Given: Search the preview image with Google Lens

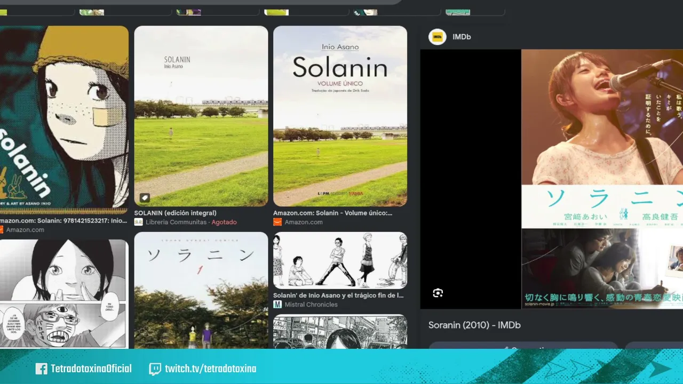Looking at the screenshot, I should coord(438,293).
